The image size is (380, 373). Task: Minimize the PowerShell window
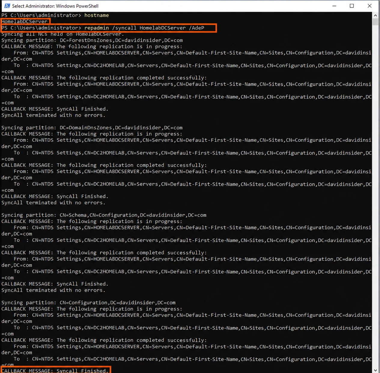coord(334,6)
